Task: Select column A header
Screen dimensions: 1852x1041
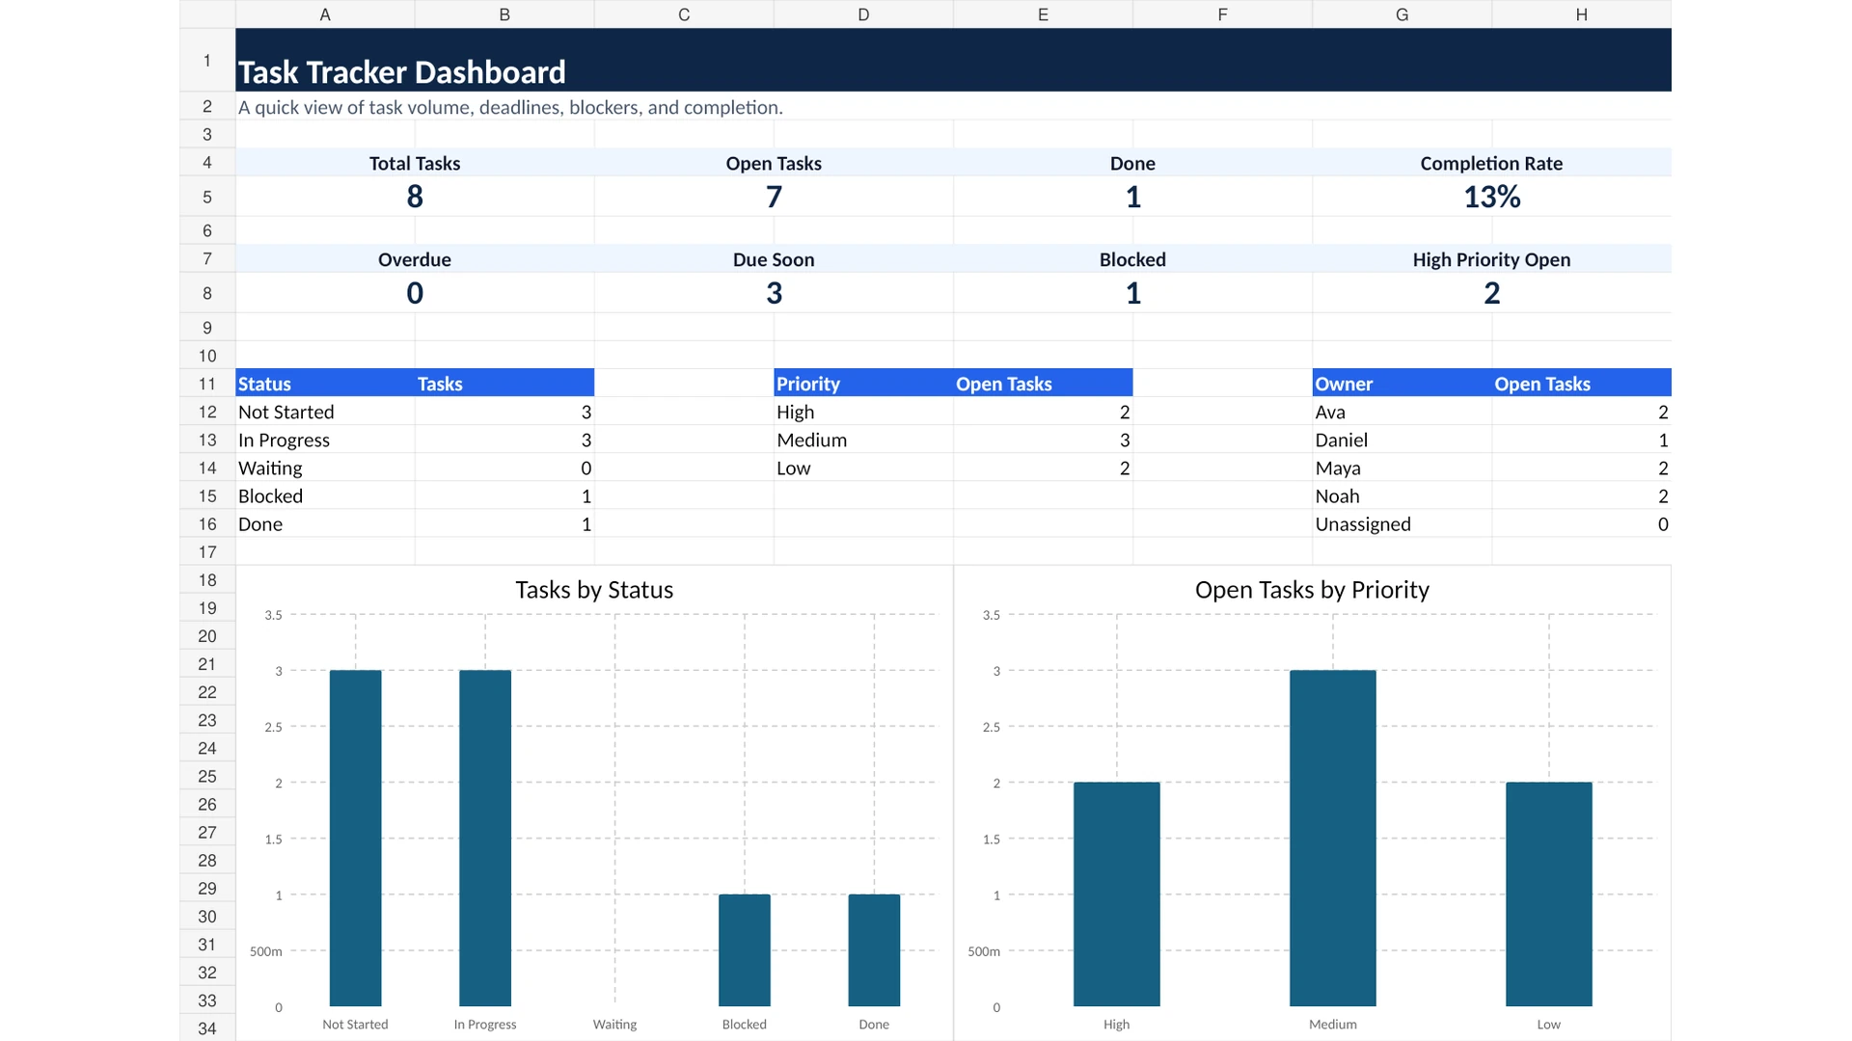Action: coord(325,14)
